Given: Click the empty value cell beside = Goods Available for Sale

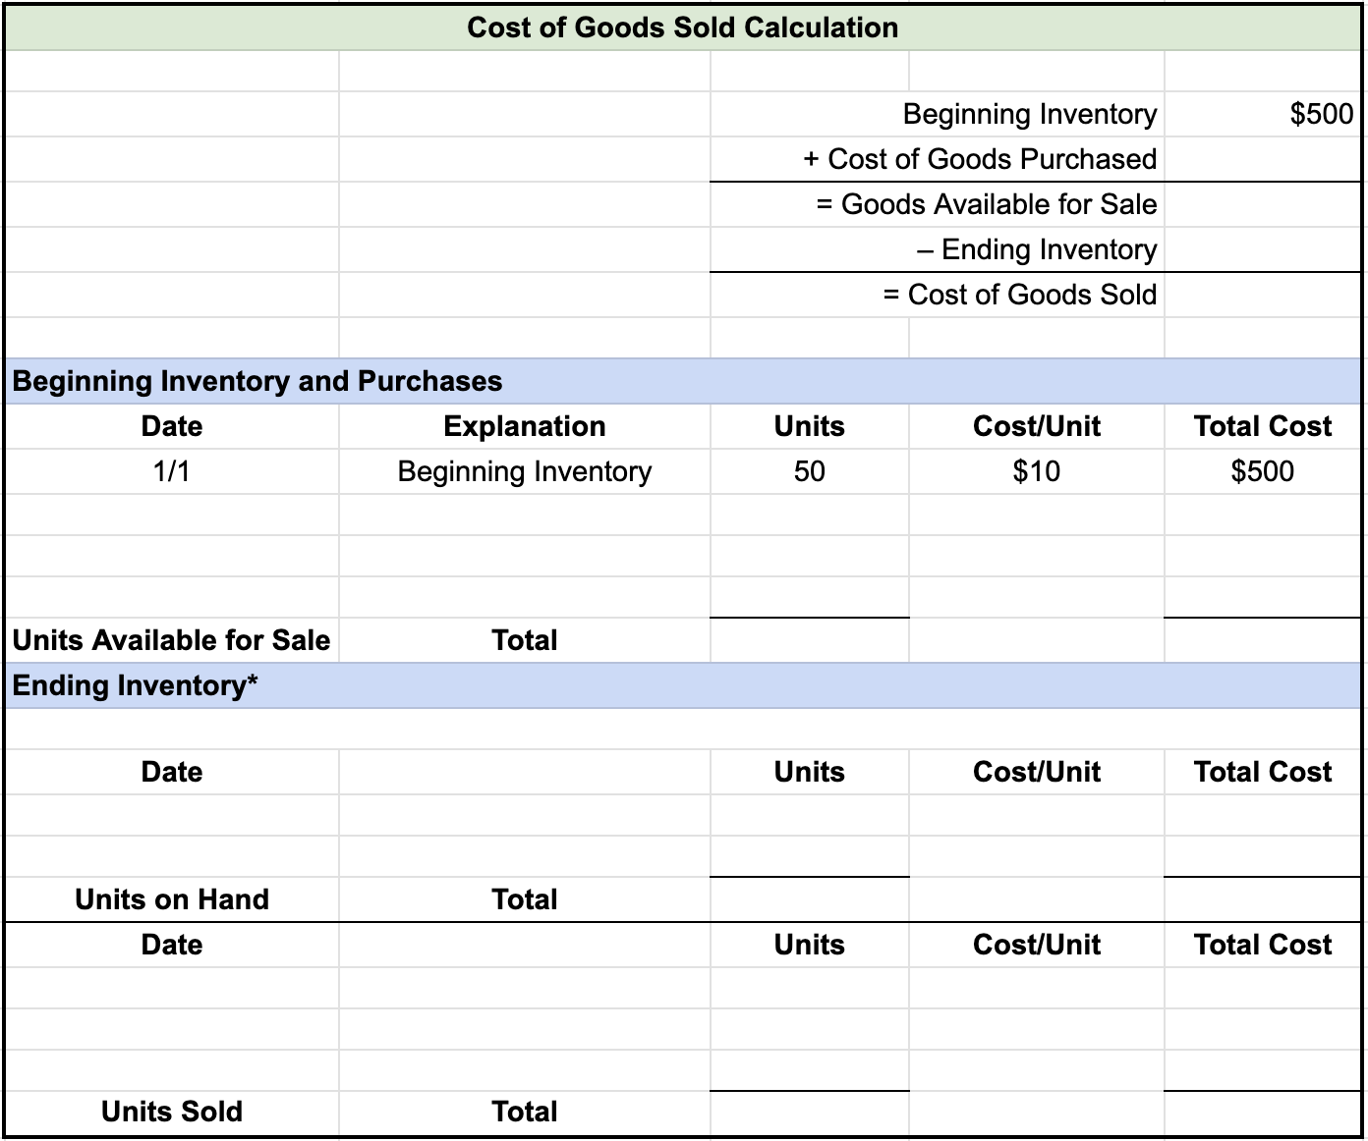Looking at the screenshot, I should [x=1263, y=204].
